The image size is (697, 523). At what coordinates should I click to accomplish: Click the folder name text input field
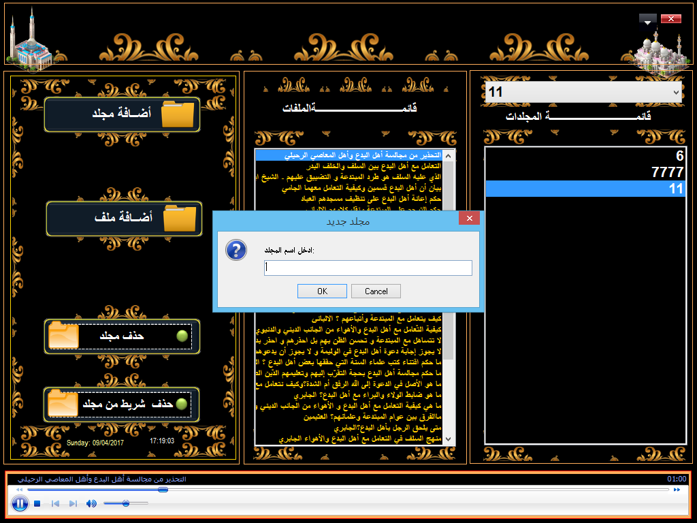pyautogui.click(x=368, y=268)
